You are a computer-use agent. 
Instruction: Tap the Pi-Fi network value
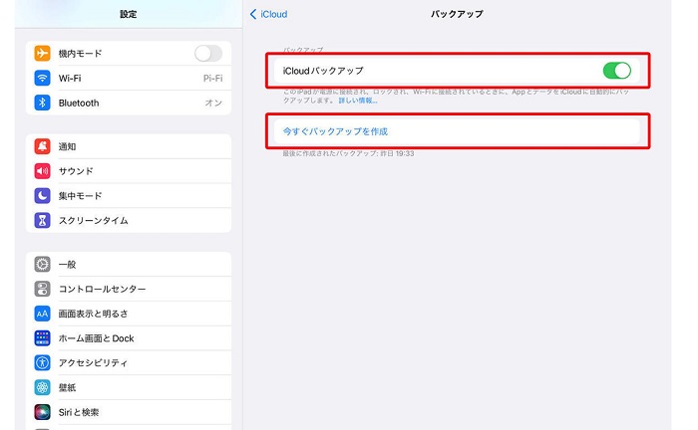[212, 79]
